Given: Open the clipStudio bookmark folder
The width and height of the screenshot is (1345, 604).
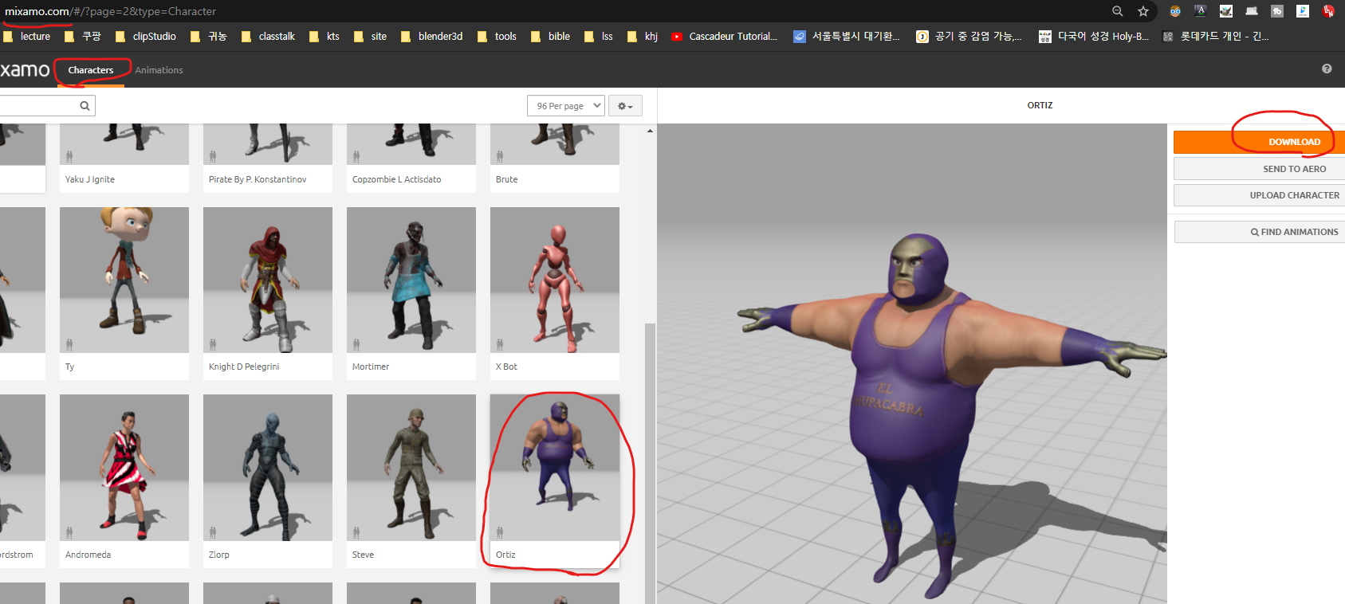Looking at the screenshot, I should tap(146, 37).
